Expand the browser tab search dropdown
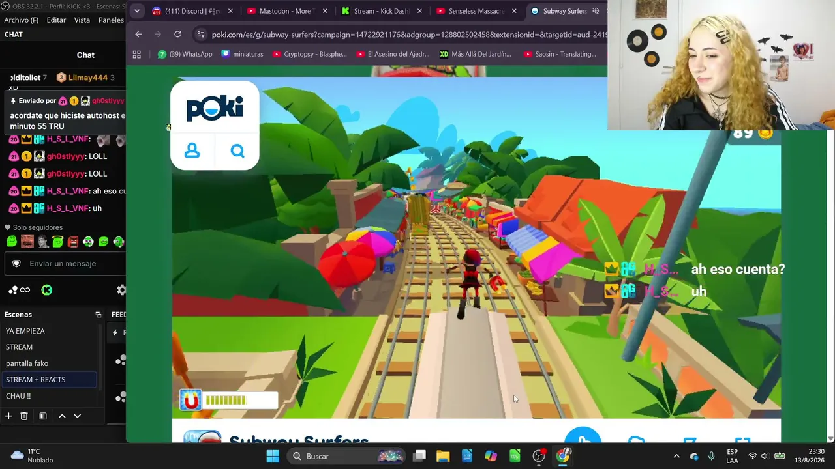Viewport: 835px width, 469px height. tap(136, 11)
